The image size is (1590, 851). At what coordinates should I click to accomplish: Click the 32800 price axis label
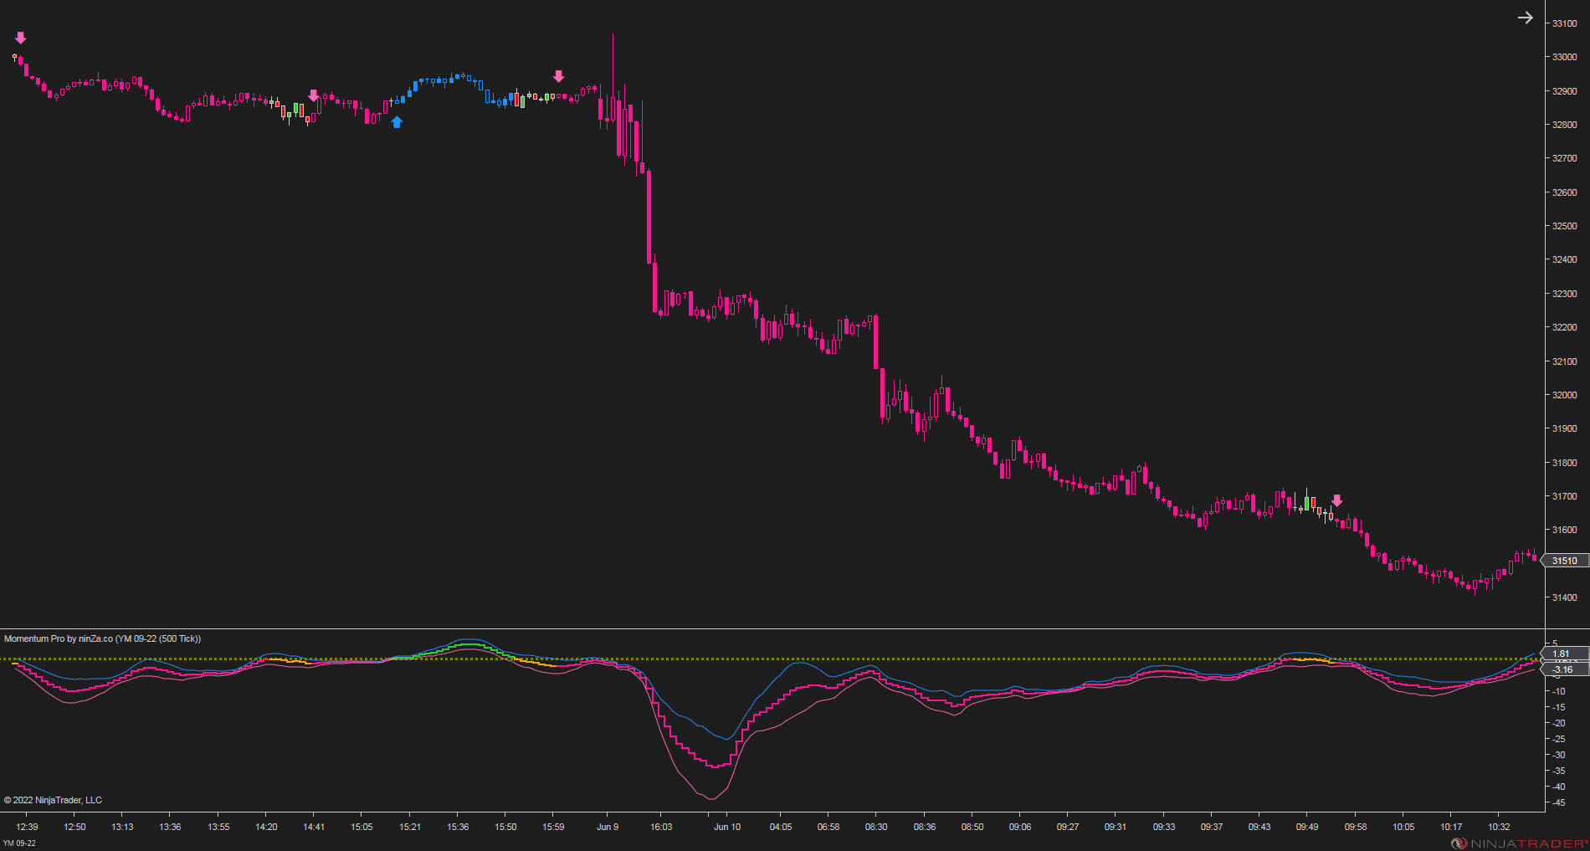[1564, 125]
